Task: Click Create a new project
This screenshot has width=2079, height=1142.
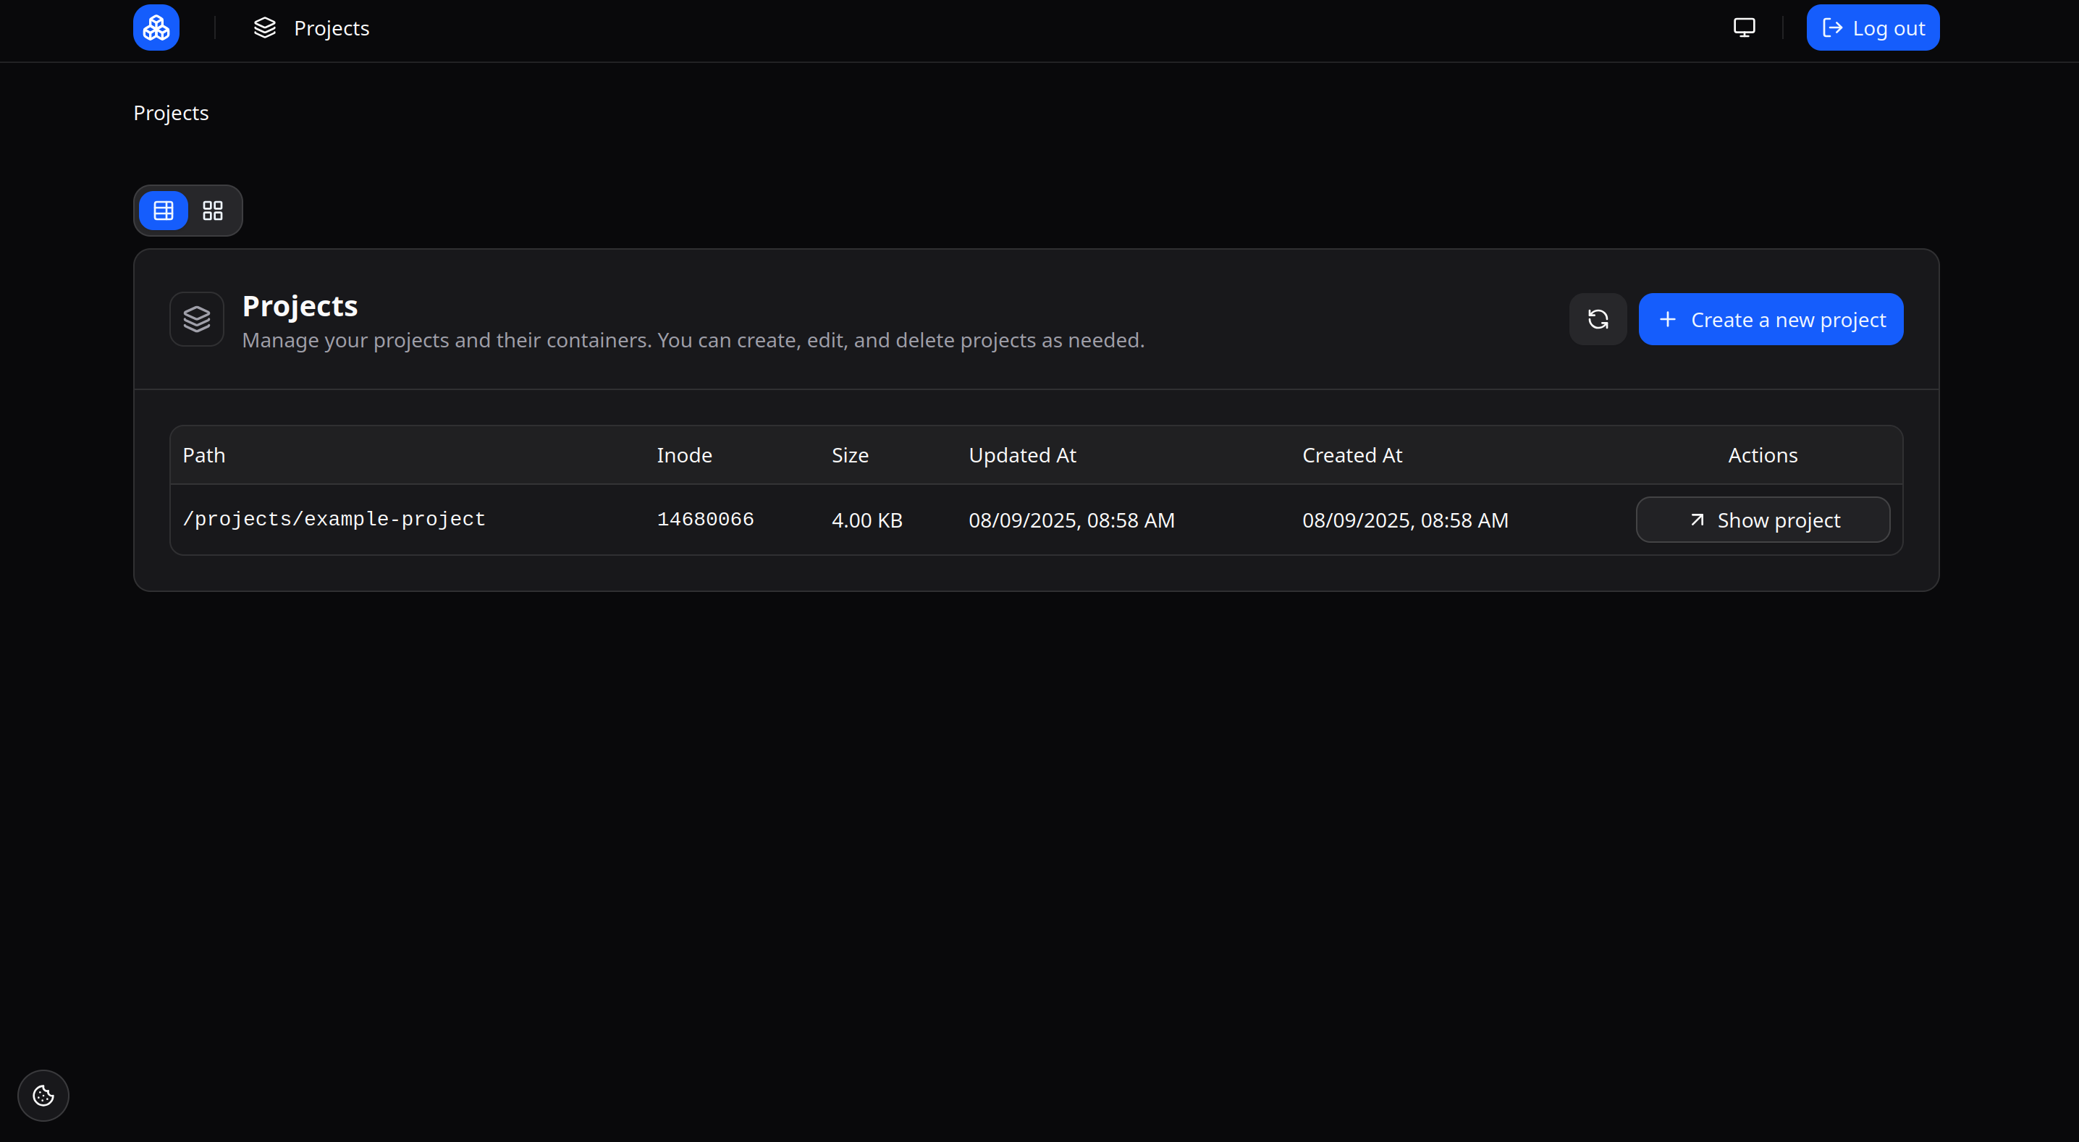Action: click(1788, 320)
